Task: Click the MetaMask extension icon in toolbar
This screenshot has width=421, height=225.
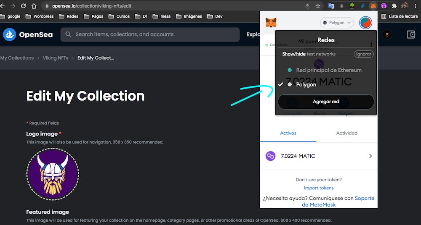Action: 373,6
